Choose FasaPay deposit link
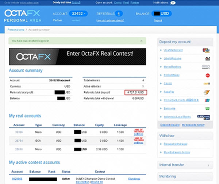219x184 pixels. coord(169,92)
